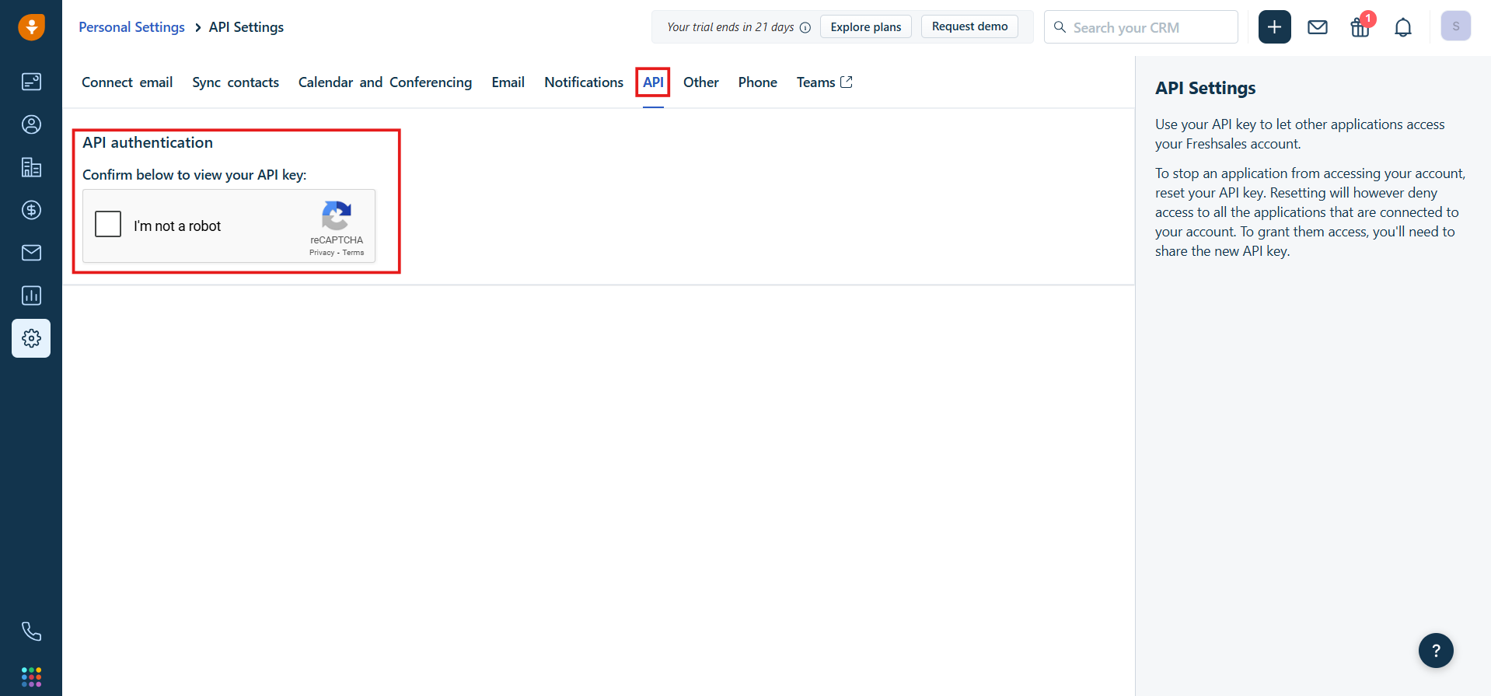
Task: Switch to the Phone tab
Action: click(758, 82)
